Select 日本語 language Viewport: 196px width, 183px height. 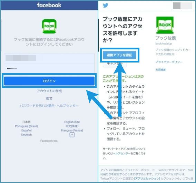(x=26, y=122)
